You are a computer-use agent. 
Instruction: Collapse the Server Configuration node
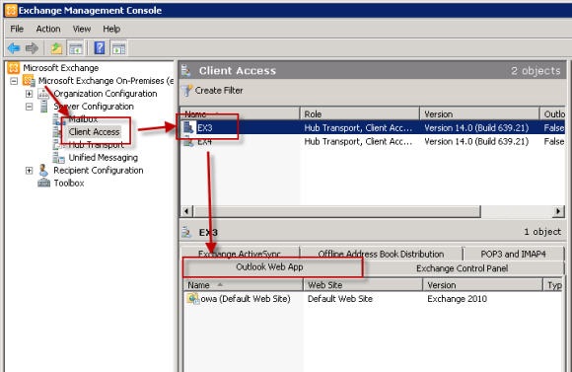click(30, 107)
